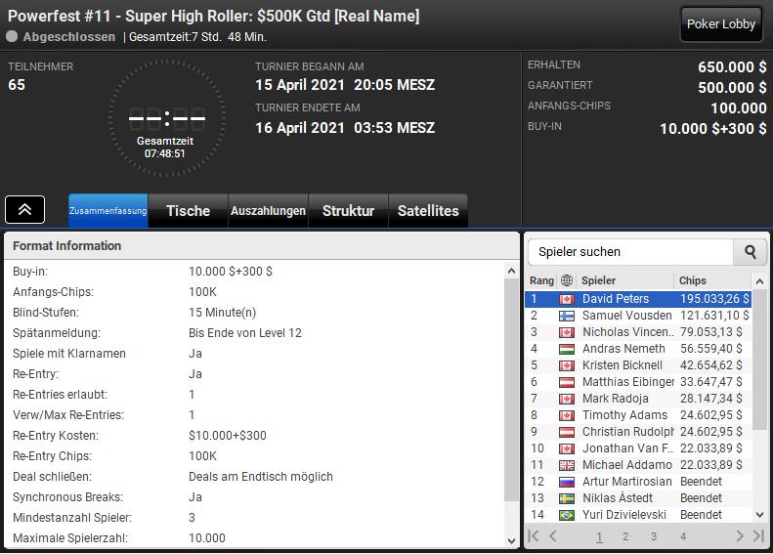Click the Canadian flag beside Mark Radoja
Viewport: 773px width, 554px height.
click(567, 399)
